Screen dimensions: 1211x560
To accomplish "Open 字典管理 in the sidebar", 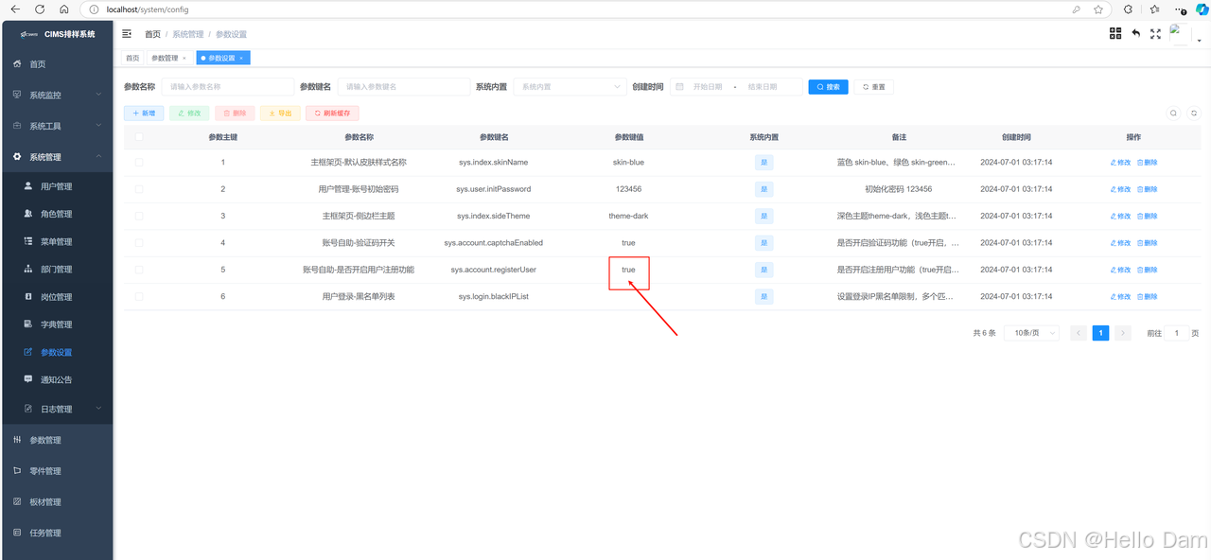I will (x=57, y=324).
